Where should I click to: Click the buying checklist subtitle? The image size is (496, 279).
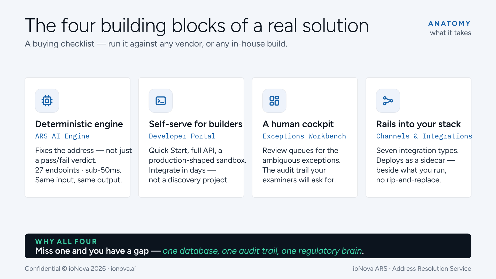click(x=156, y=44)
